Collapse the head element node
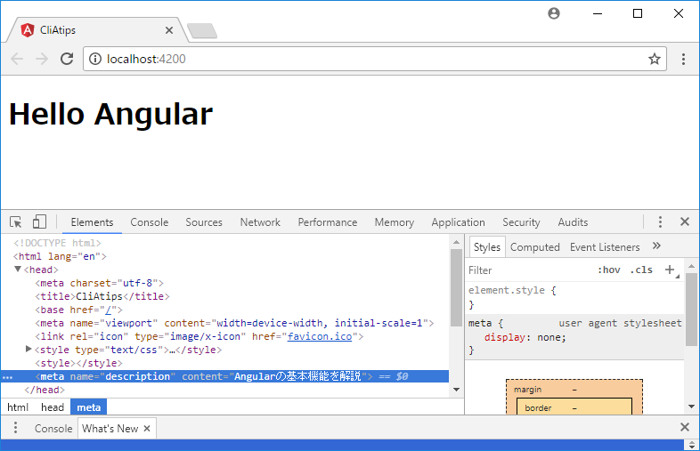Screen dimensions: 700x451 click(x=18, y=269)
